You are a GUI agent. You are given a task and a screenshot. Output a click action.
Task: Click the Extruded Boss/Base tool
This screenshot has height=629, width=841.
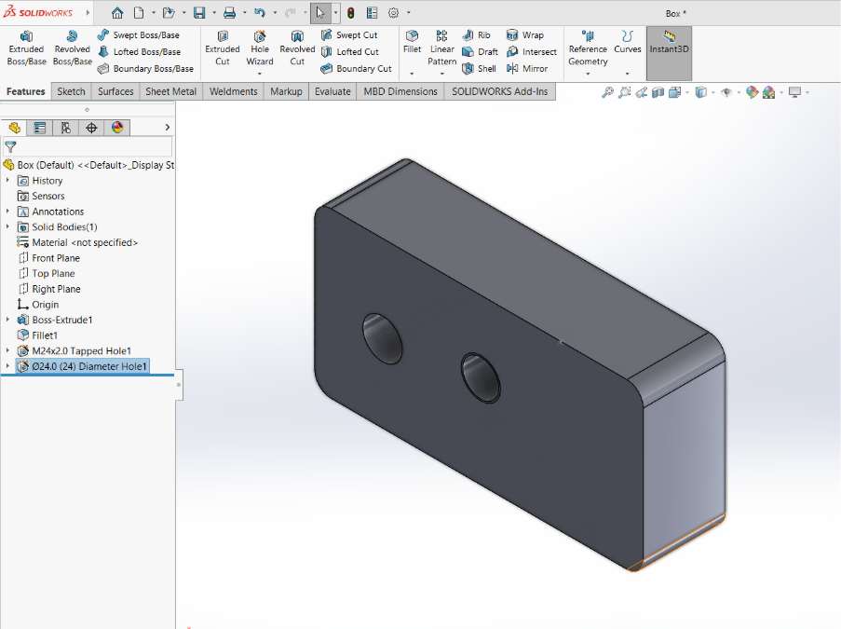(26, 48)
